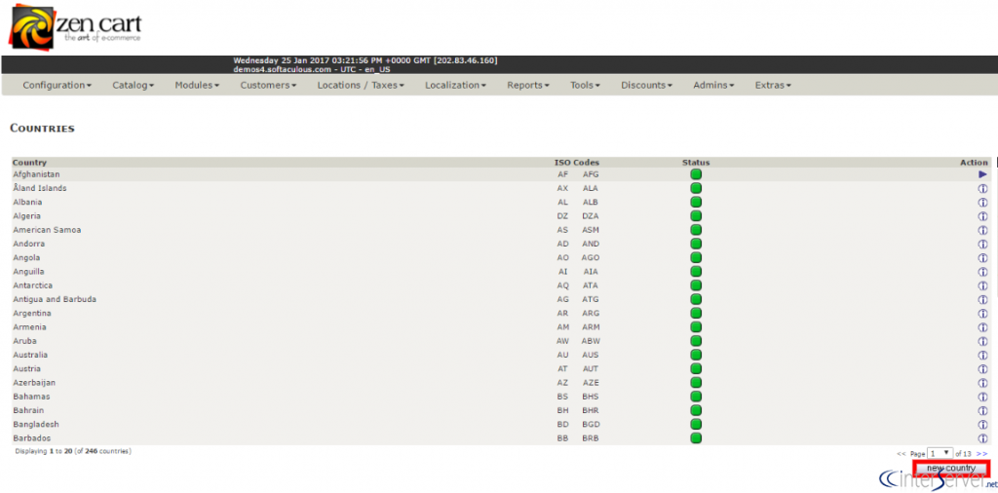The width and height of the screenshot is (998, 493).
Task: Disable Algeria country status
Action: tap(696, 216)
